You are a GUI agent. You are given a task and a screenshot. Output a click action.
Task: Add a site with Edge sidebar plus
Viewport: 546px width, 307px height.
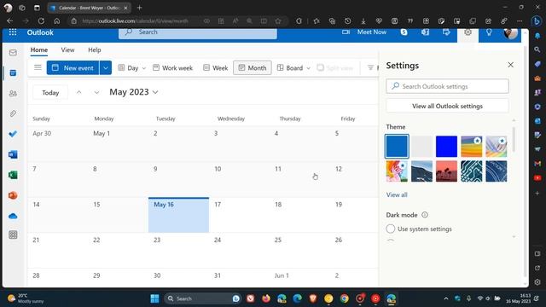point(537,194)
